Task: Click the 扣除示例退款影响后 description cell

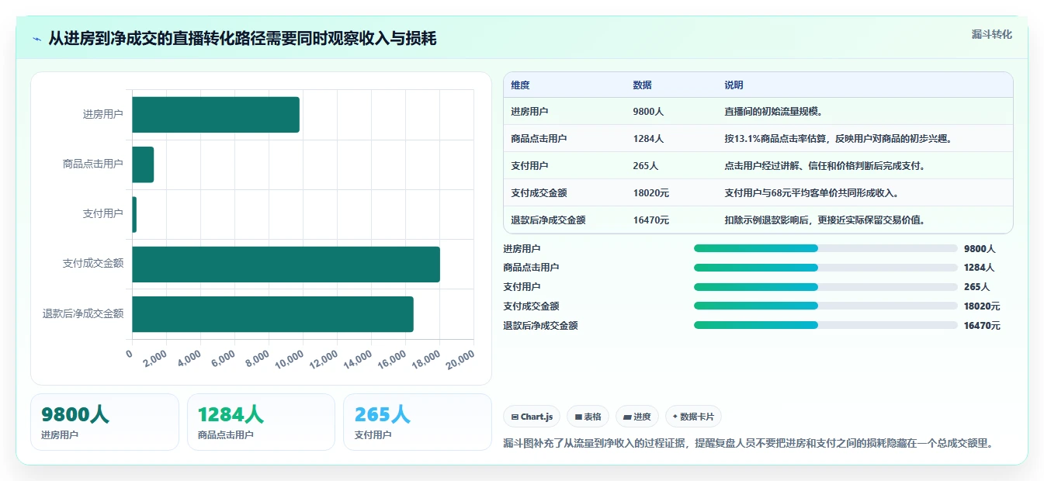Action: [824, 220]
